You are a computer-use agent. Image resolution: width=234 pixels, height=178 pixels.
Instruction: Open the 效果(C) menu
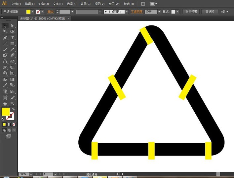tap(85, 4)
